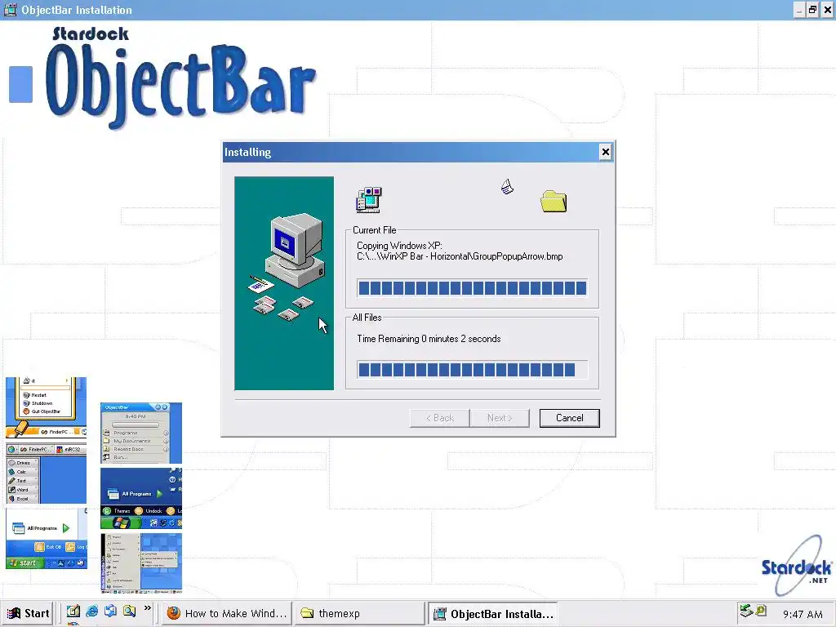836x627 pixels.
Task: Click the network connection tray icon
Action: (746, 611)
